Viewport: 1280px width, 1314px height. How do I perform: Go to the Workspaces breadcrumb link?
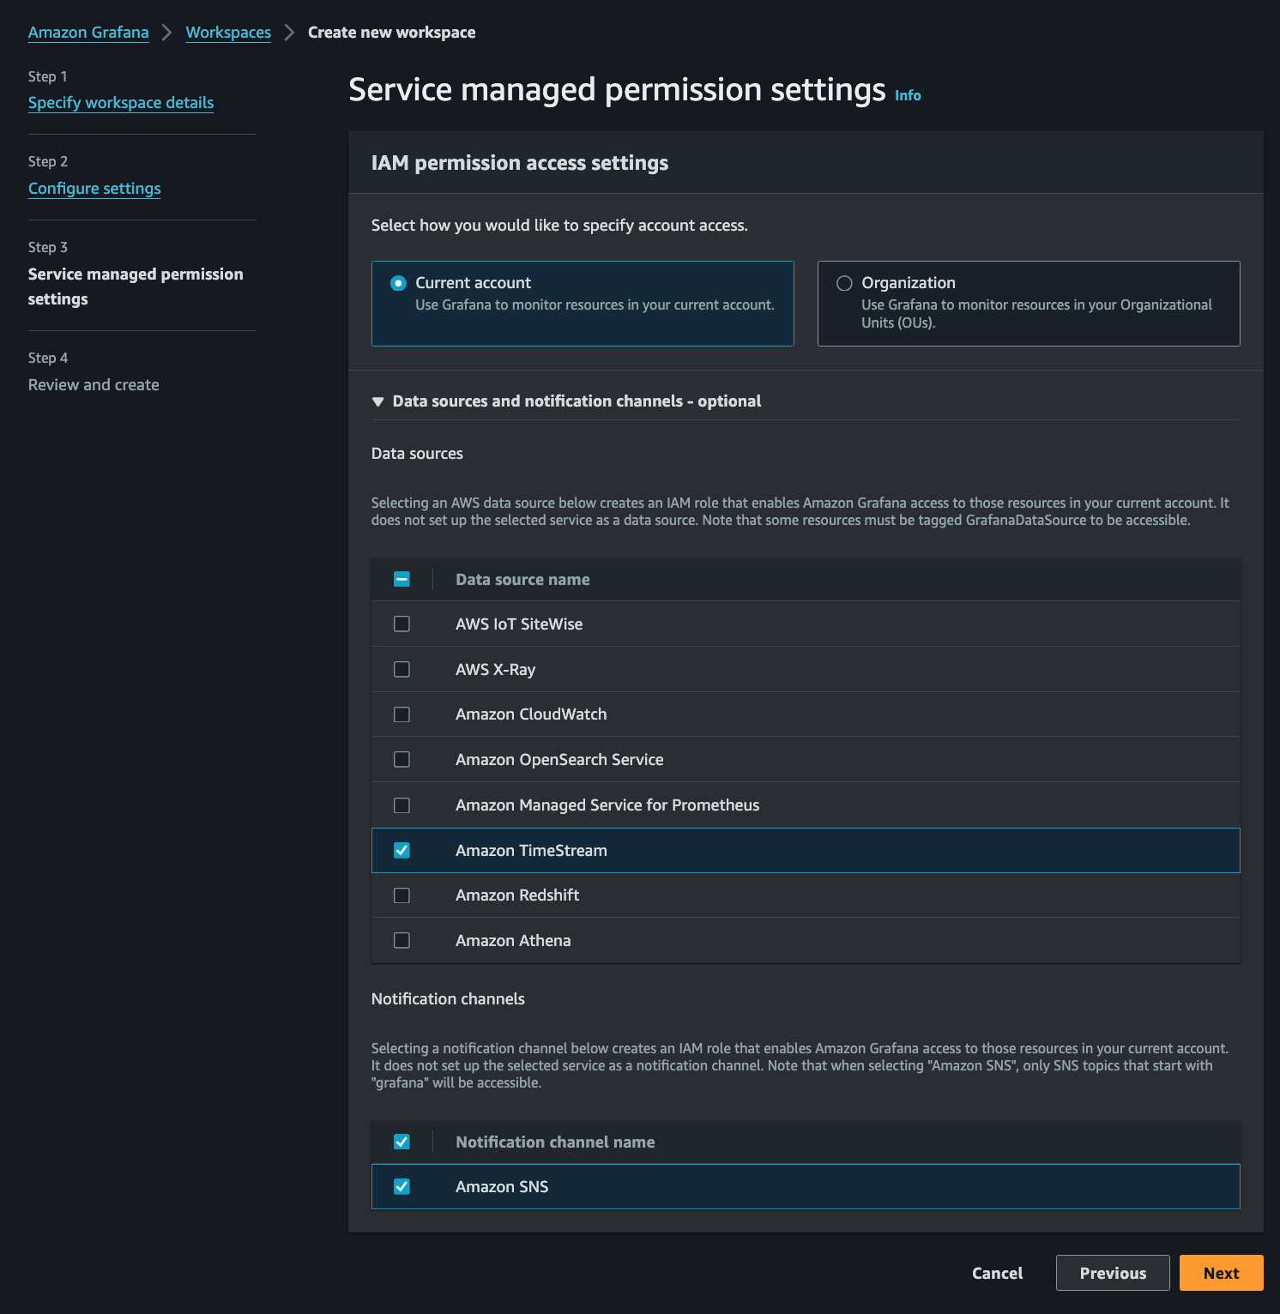pyautogui.click(x=228, y=33)
